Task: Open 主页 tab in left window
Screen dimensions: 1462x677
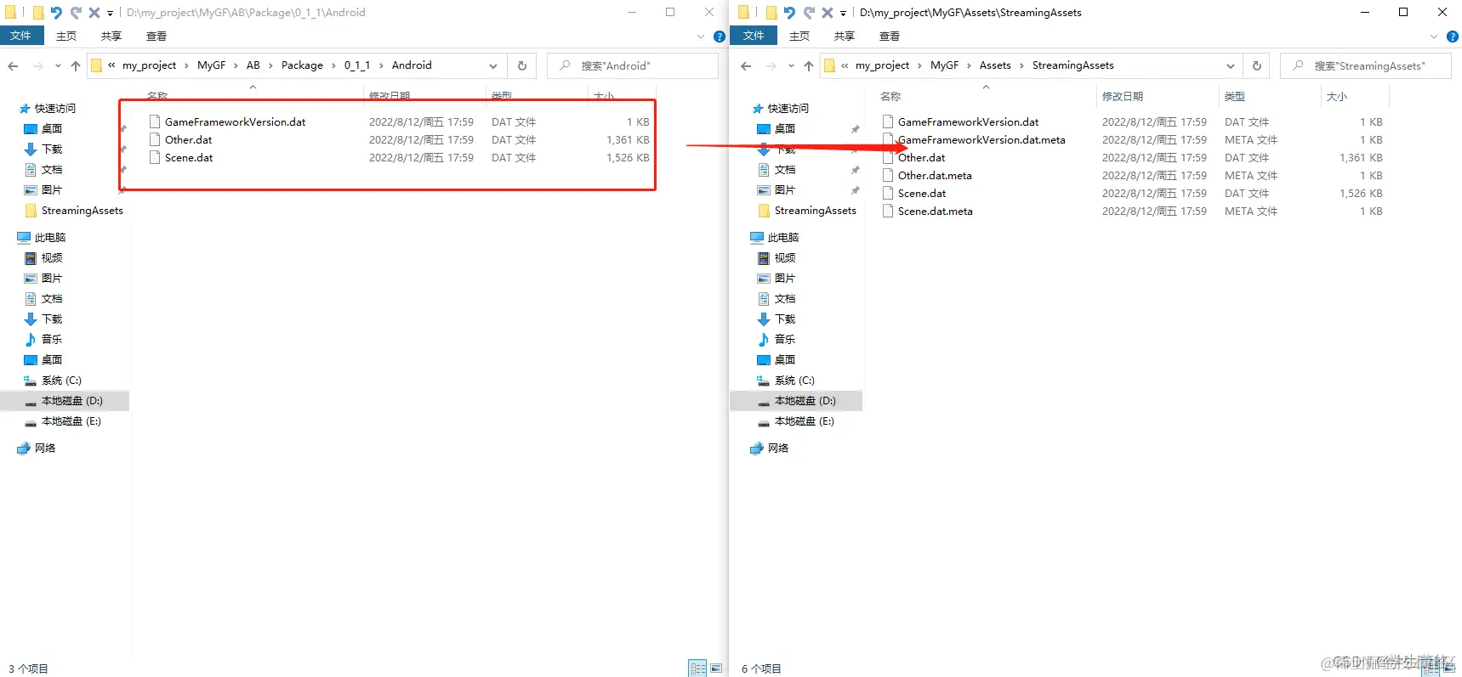Action: point(66,36)
